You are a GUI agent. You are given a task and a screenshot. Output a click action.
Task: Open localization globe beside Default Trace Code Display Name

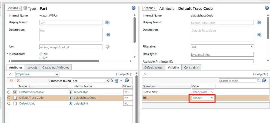coord(259,22)
